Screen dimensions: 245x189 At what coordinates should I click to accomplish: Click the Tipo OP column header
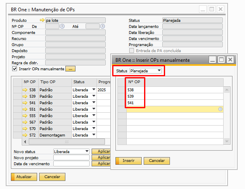pos(54,82)
